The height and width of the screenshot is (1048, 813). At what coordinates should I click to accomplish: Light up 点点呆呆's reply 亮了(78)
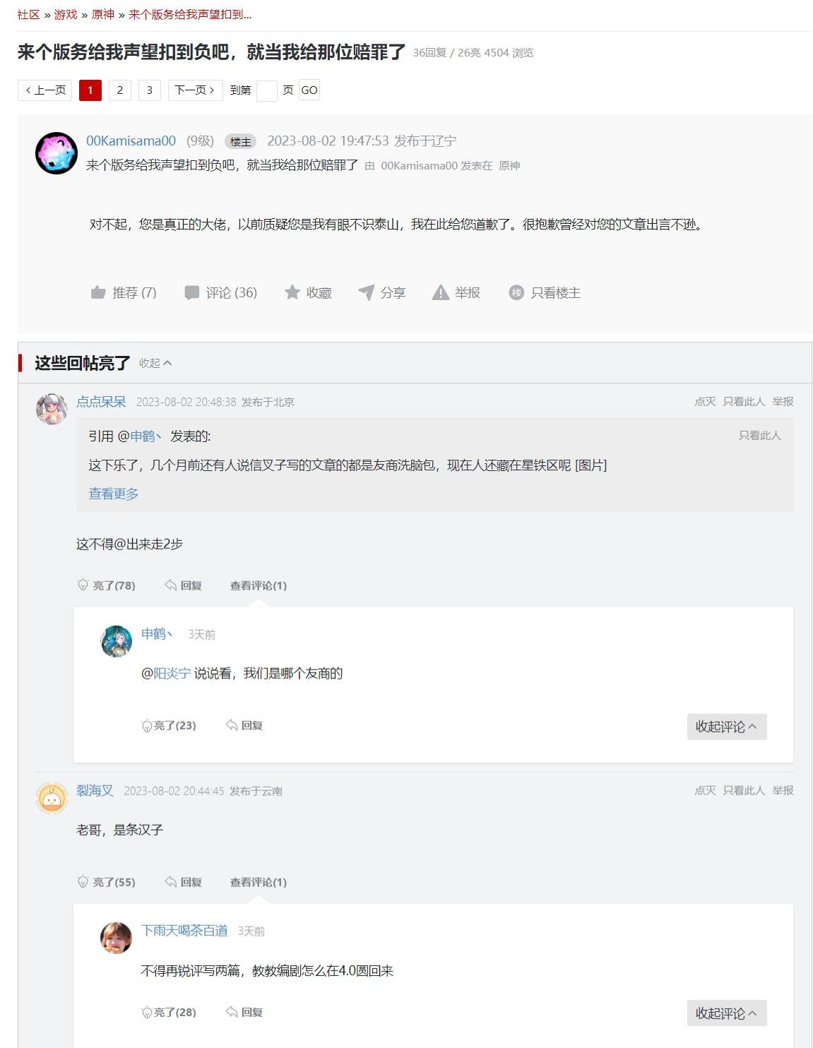(106, 585)
